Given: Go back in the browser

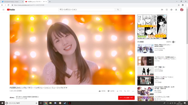Looking at the screenshot, I should click(2, 5).
